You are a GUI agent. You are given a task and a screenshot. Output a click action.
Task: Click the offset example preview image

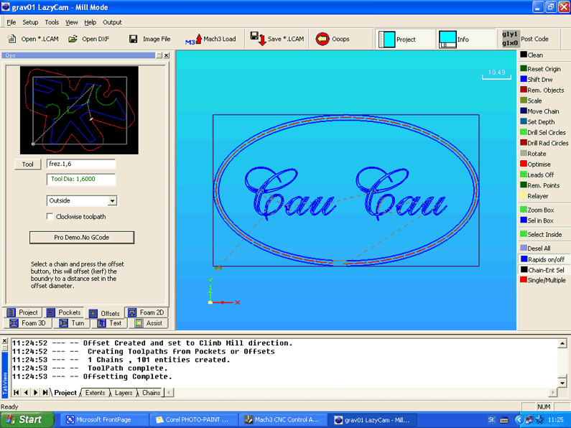pos(79,110)
